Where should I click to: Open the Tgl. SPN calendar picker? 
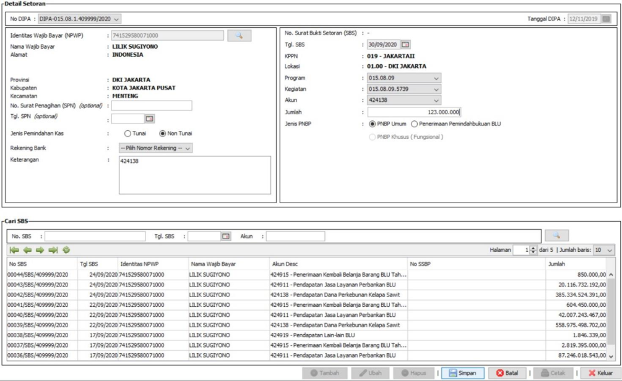pyautogui.click(x=149, y=119)
